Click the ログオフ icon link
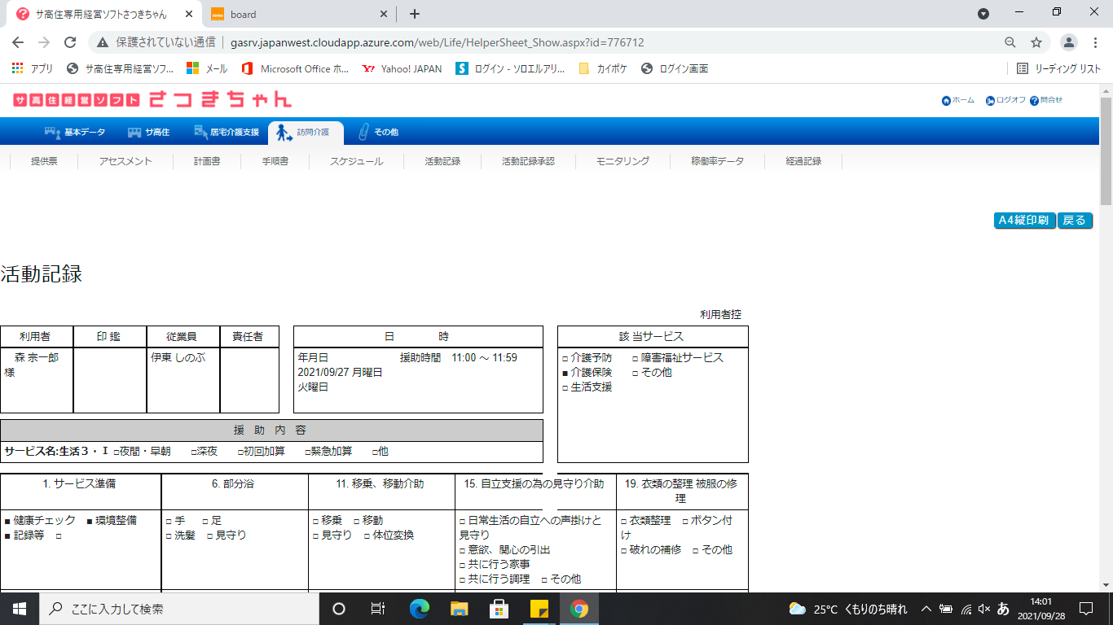The height and width of the screenshot is (625, 1113). 990,101
